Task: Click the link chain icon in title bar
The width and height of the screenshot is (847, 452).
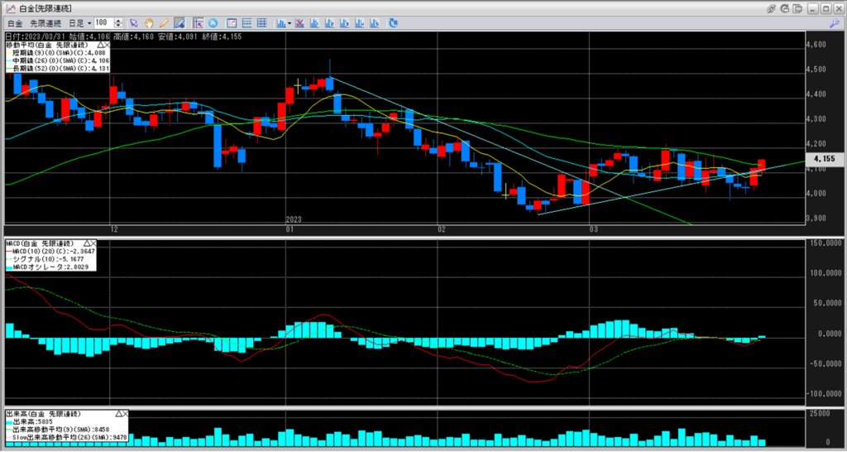Action: click(x=771, y=7)
